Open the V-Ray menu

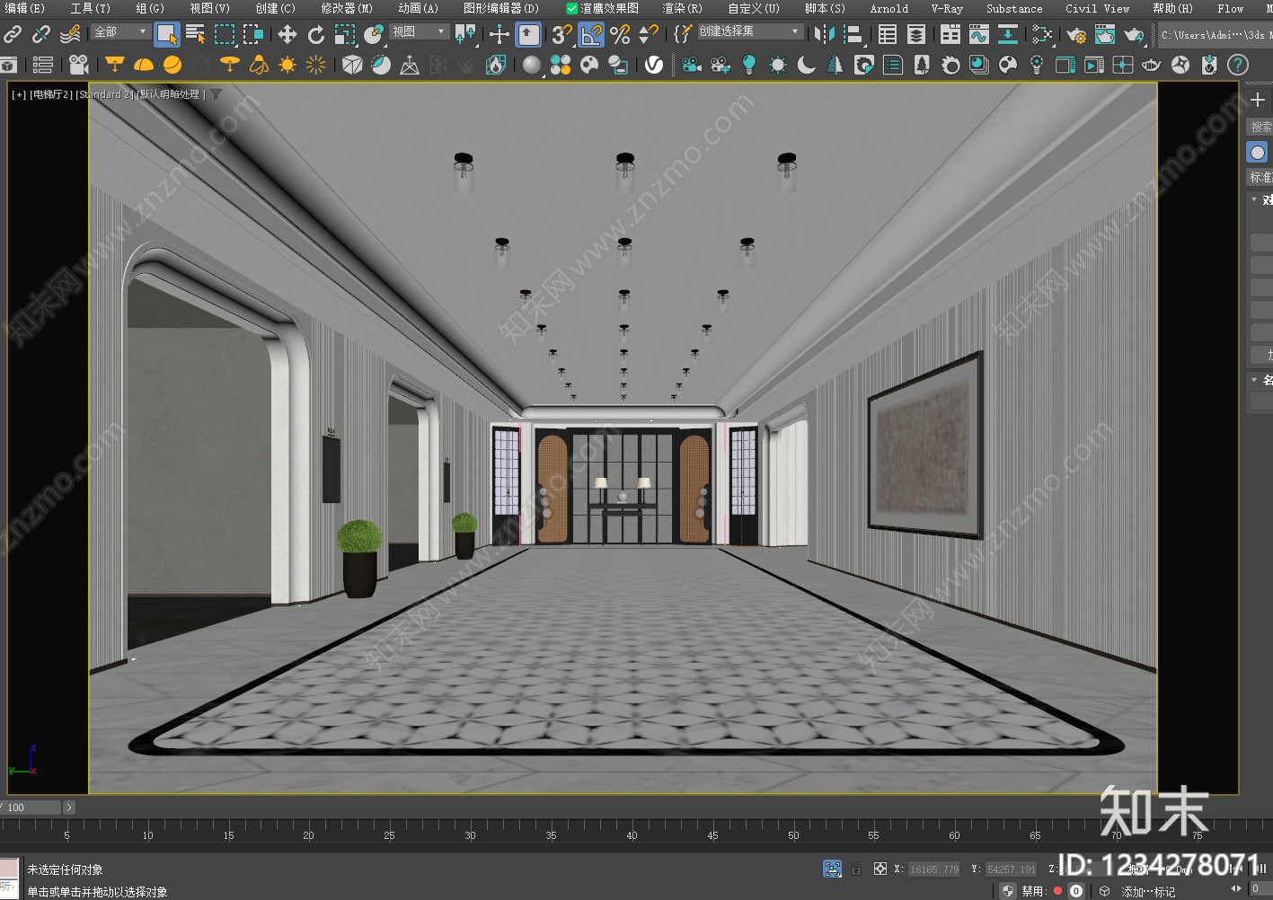(x=947, y=8)
